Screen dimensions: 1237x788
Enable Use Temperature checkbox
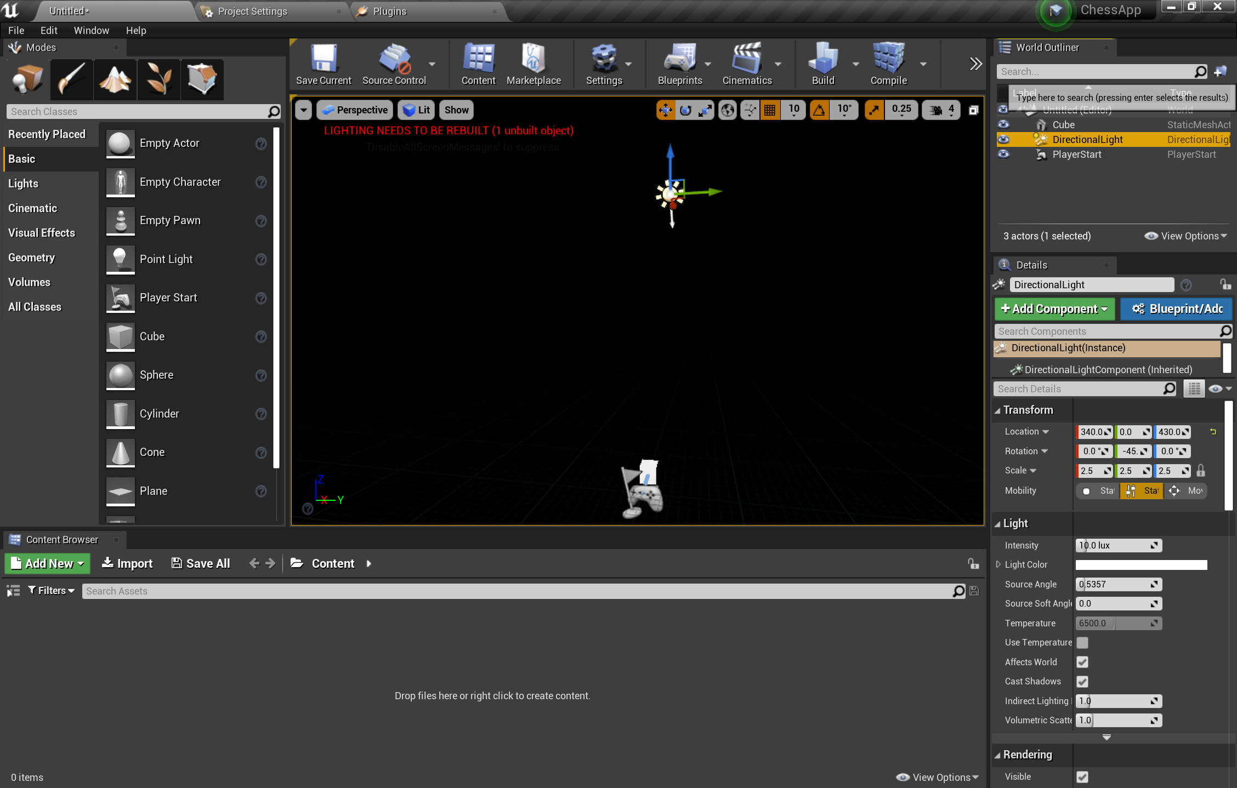[1082, 643]
